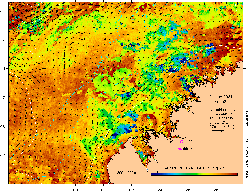Click the latitude axis label '-14'
Screen dimensions: 249x192
(3, 69)
